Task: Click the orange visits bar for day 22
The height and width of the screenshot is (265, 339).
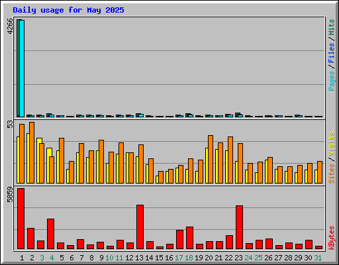Action: click(230, 160)
